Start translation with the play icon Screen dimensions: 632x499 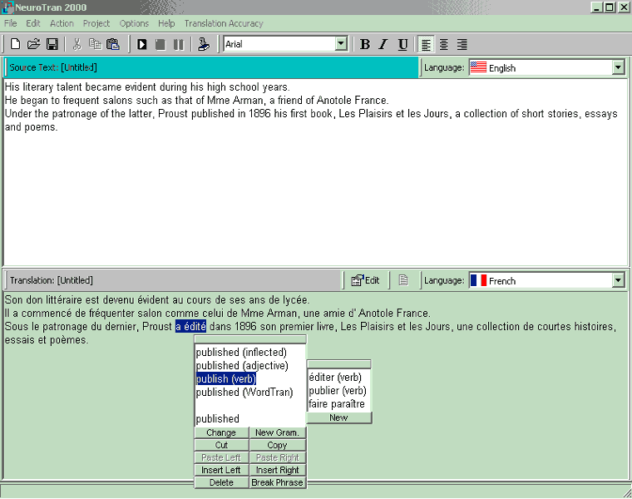click(x=142, y=44)
